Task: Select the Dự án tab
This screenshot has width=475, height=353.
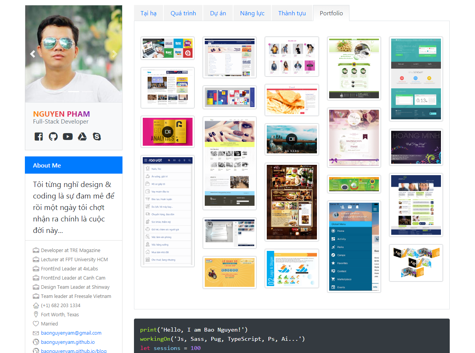Action: pyautogui.click(x=218, y=13)
